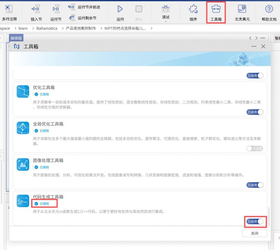Viewport: 280px width, 250px height.
Task: Expand the 调试 debug dropdown
Action: tap(166, 21)
